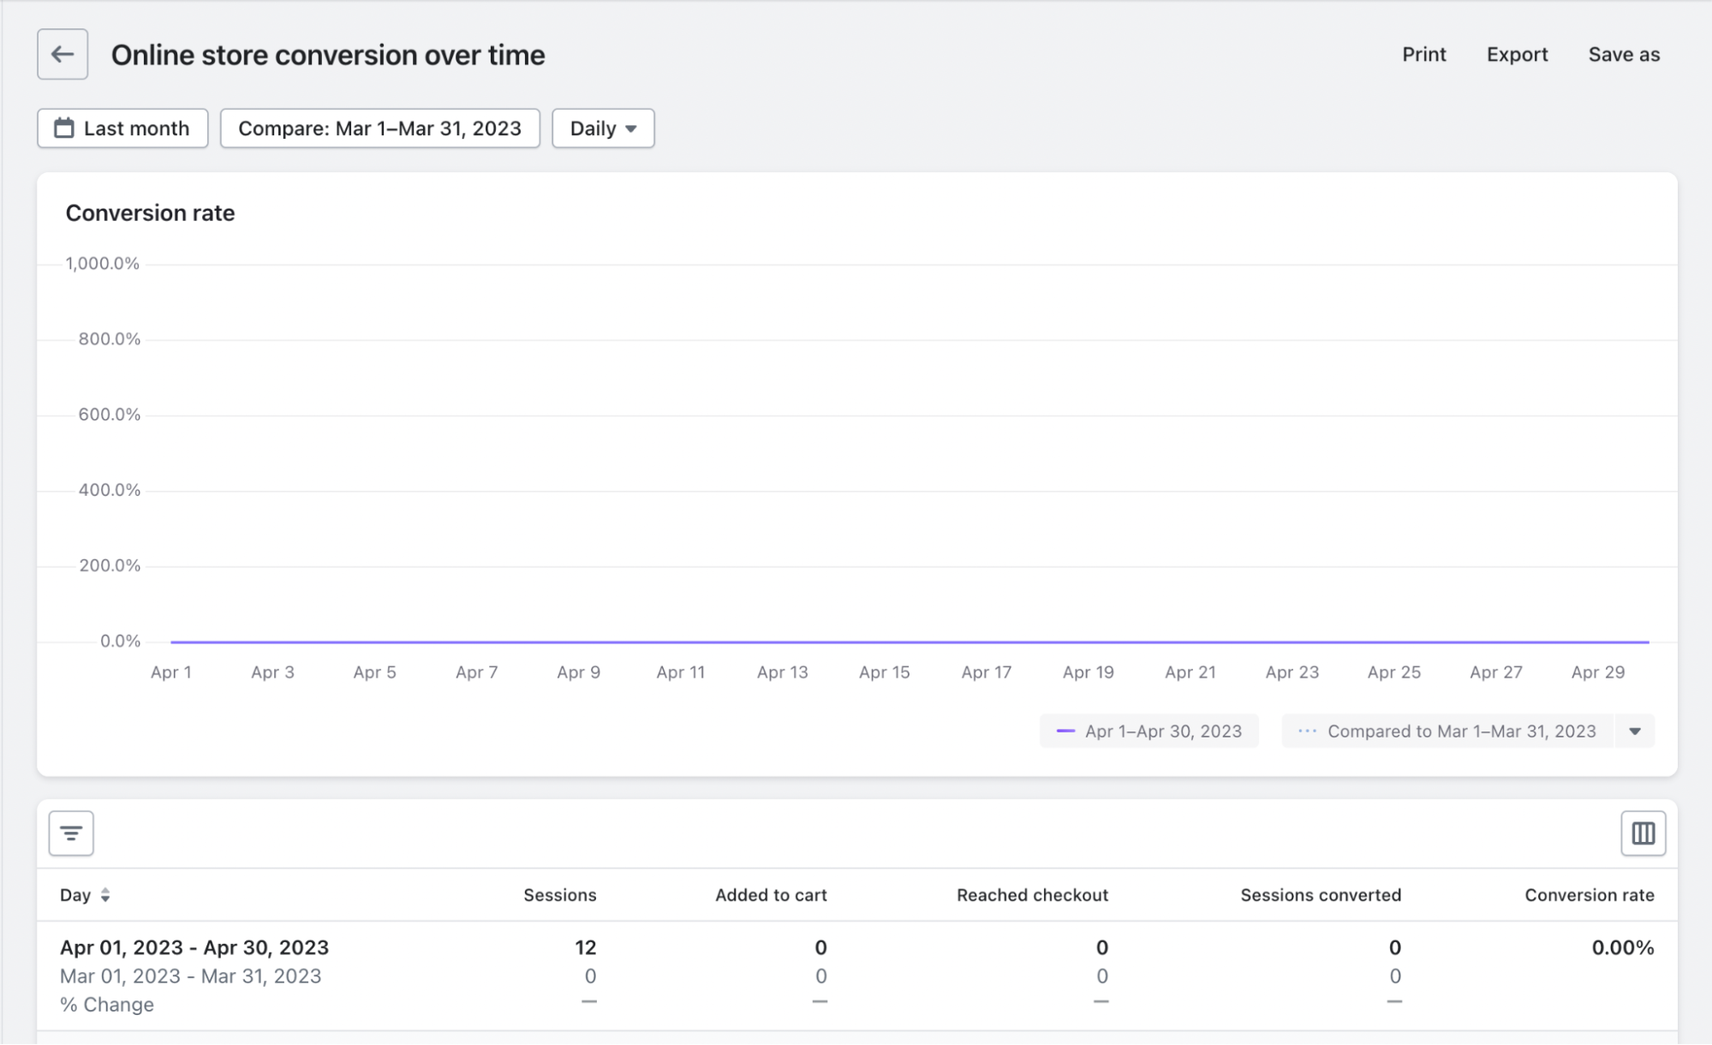1712x1045 pixels.
Task: Select the Mar 01, 2023 - Mar 31, 2023 row label
Action: [x=190, y=976]
